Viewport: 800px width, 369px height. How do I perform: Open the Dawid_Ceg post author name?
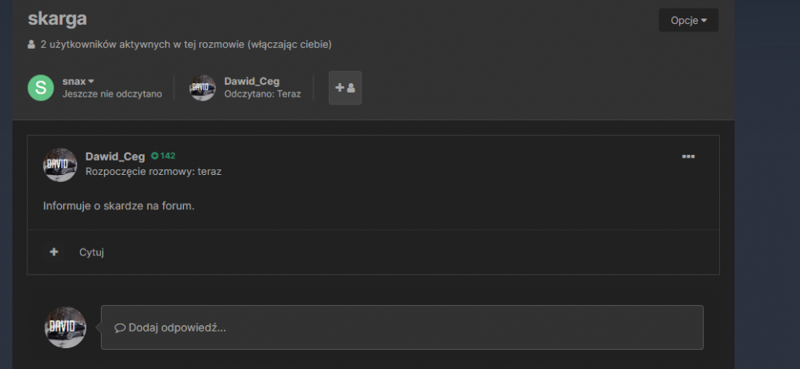pyautogui.click(x=115, y=157)
